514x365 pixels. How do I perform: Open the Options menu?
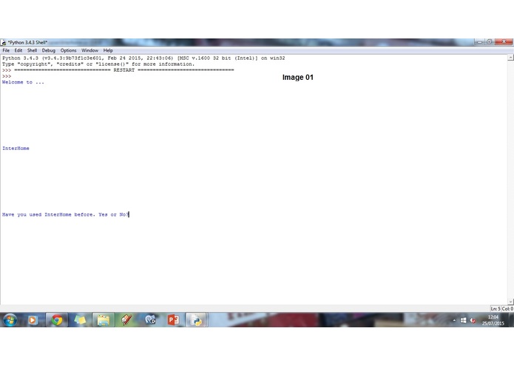[x=68, y=50]
